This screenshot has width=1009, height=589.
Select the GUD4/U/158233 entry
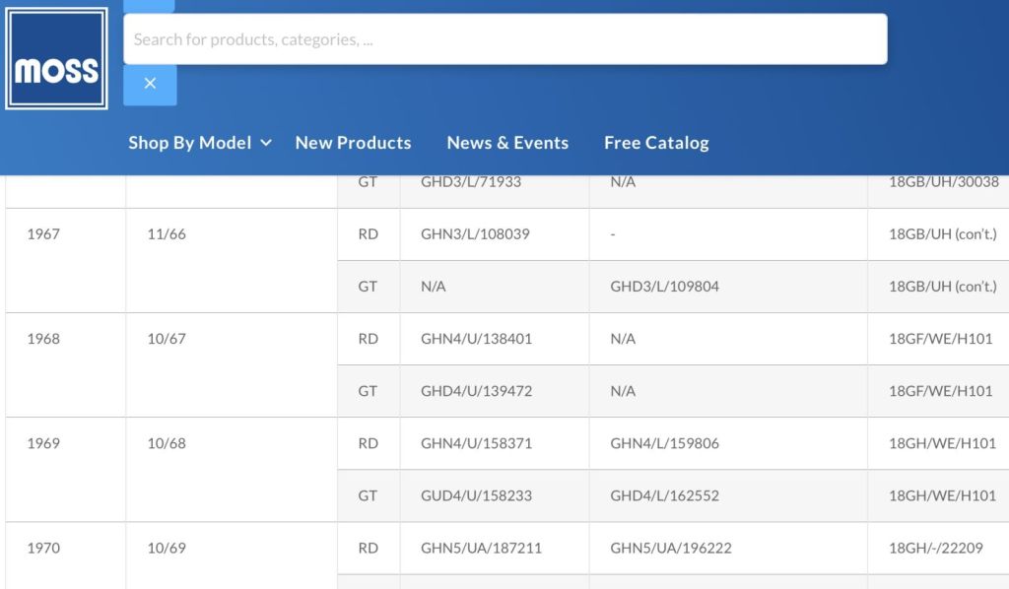(476, 495)
